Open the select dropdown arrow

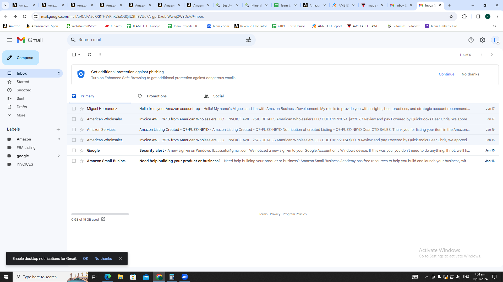point(79,55)
